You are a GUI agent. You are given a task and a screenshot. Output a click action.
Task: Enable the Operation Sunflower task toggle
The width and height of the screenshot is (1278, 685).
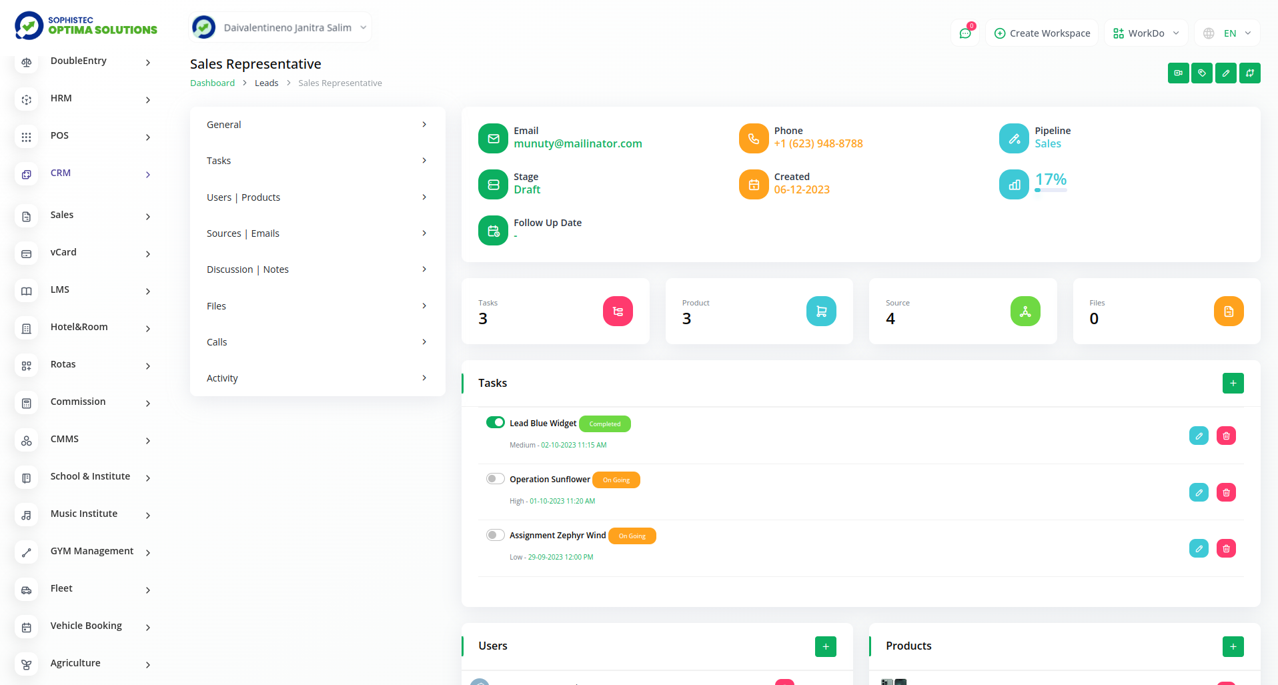tap(496, 479)
